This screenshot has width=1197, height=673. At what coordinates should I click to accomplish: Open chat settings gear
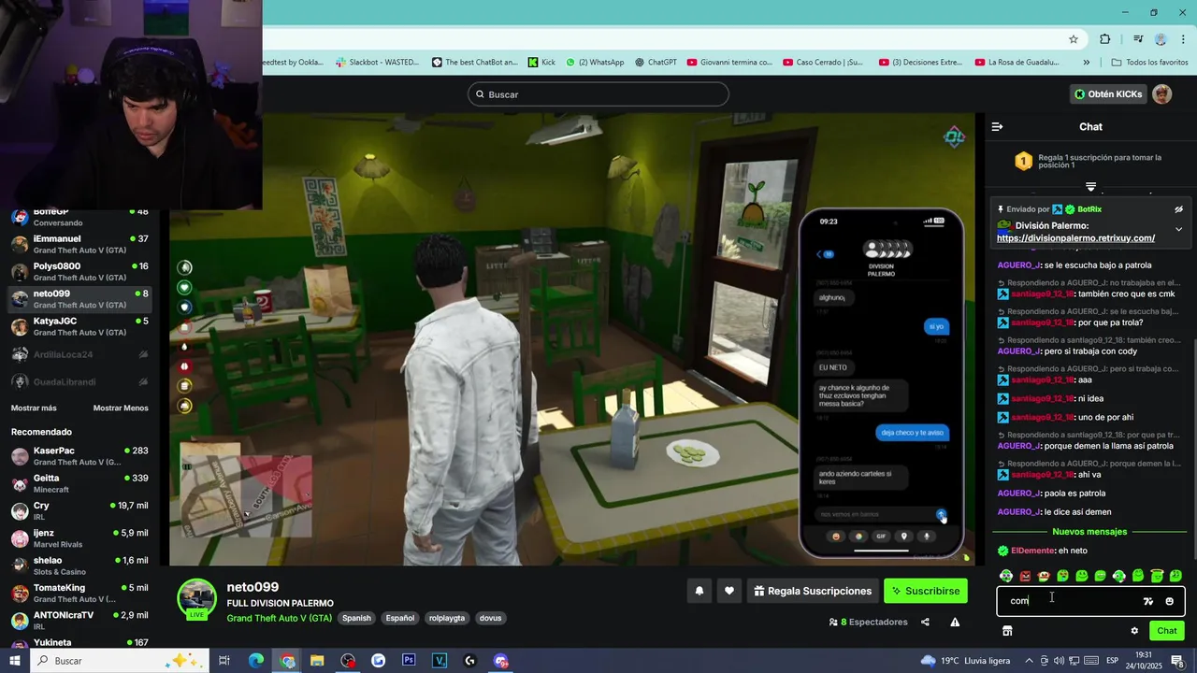pyautogui.click(x=1134, y=631)
